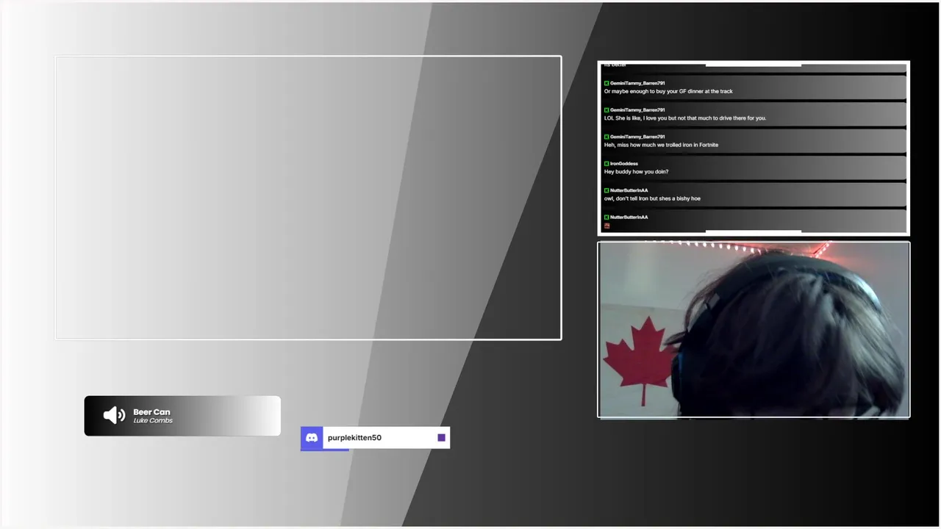Click the "LOL She is like, I love you" message
941x529 pixels.
[685, 118]
